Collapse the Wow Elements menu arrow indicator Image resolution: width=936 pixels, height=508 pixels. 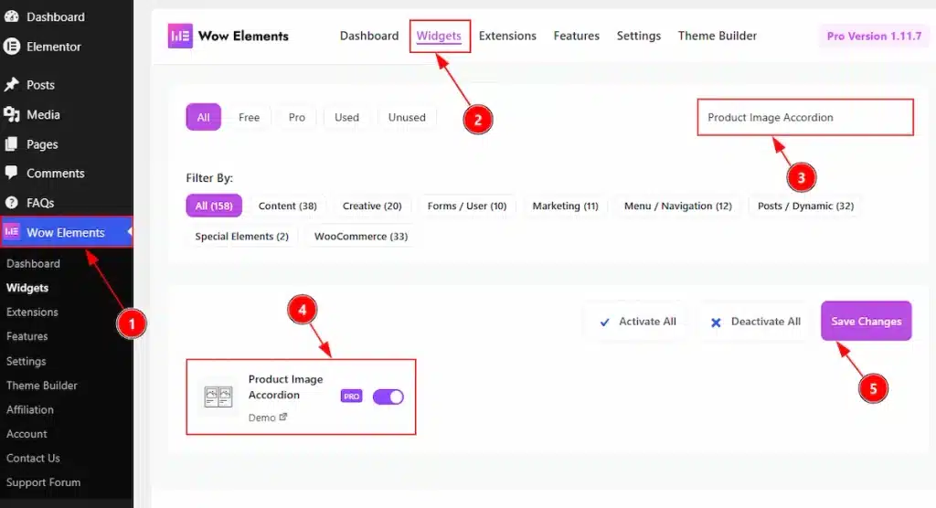click(130, 231)
